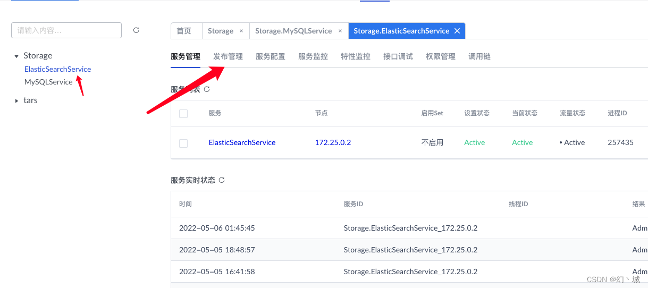Click the Active 设置状态 cell
Image resolution: width=648 pixels, height=288 pixels.
pyautogui.click(x=475, y=142)
